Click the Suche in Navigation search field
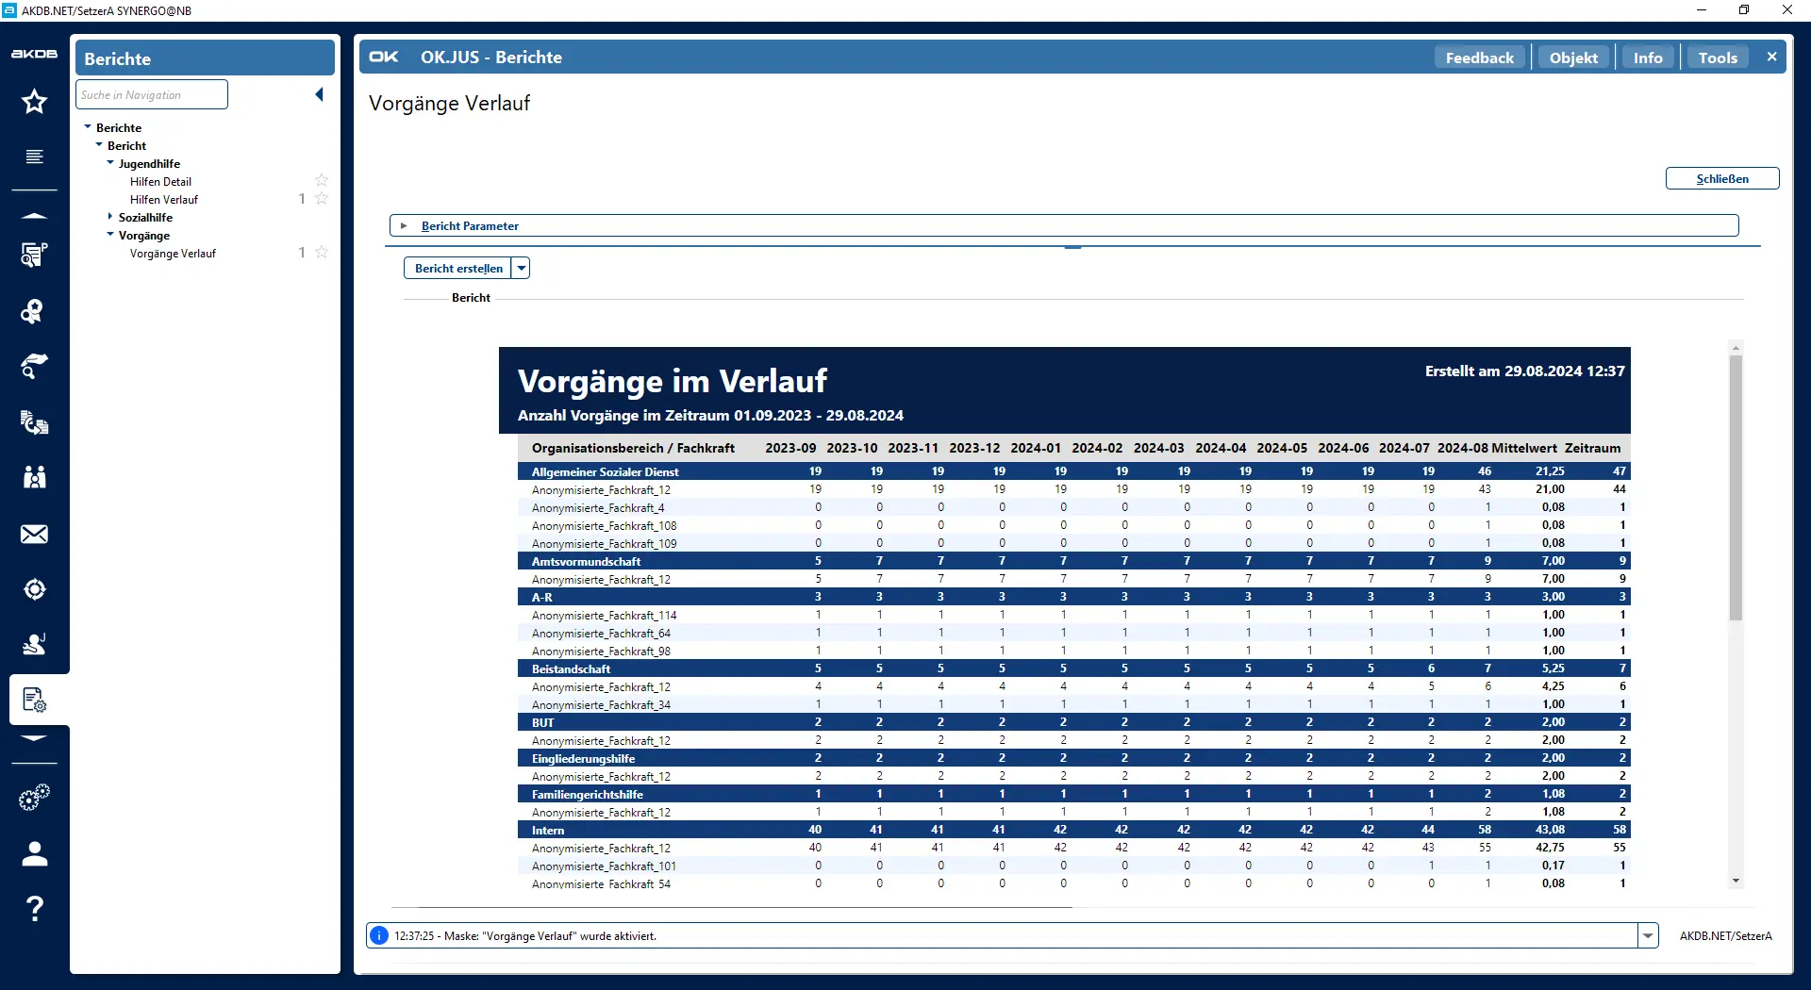The image size is (1811, 990). click(x=152, y=95)
